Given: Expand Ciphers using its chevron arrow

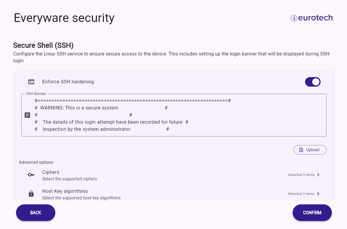Looking at the screenshot, I should 318,175.
